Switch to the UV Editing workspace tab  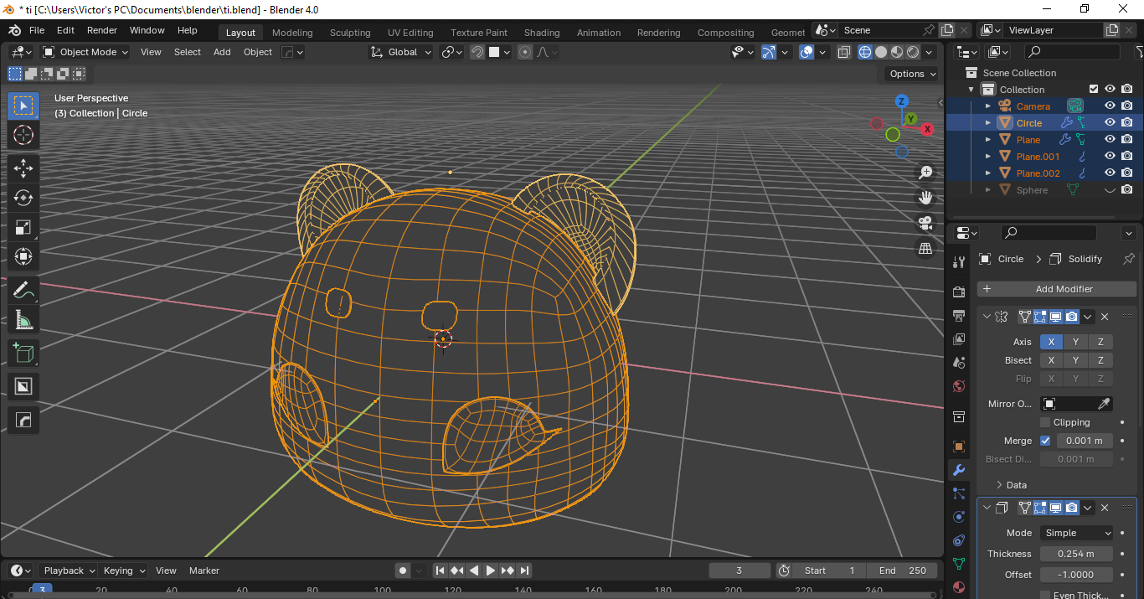(x=410, y=33)
